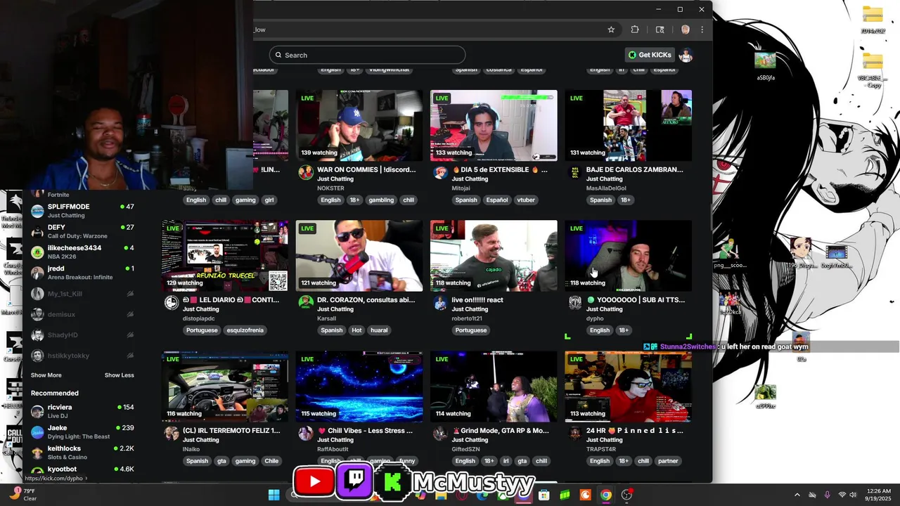Viewport: 900px width, 506px height.
Task: Open ilikecheese3434 in the sidebar
Action: click(x=82, y=252)
